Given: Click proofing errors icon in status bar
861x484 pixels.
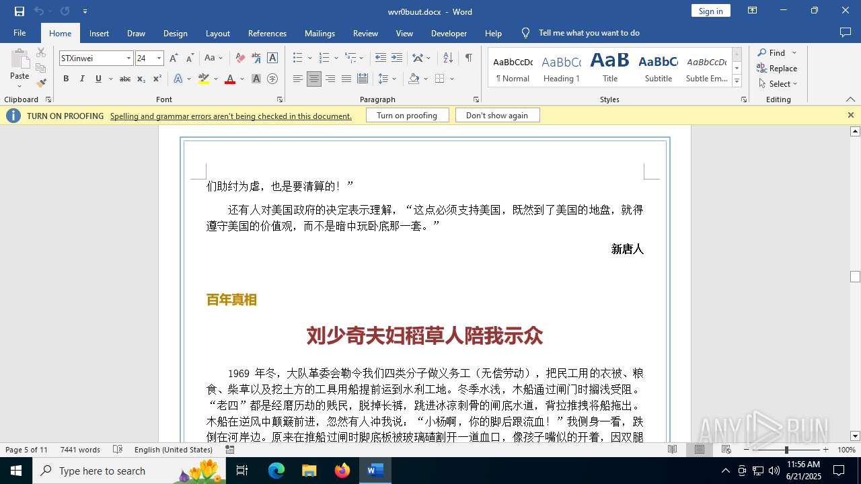Looking at the screenshot, I should (x=118, y=450).
